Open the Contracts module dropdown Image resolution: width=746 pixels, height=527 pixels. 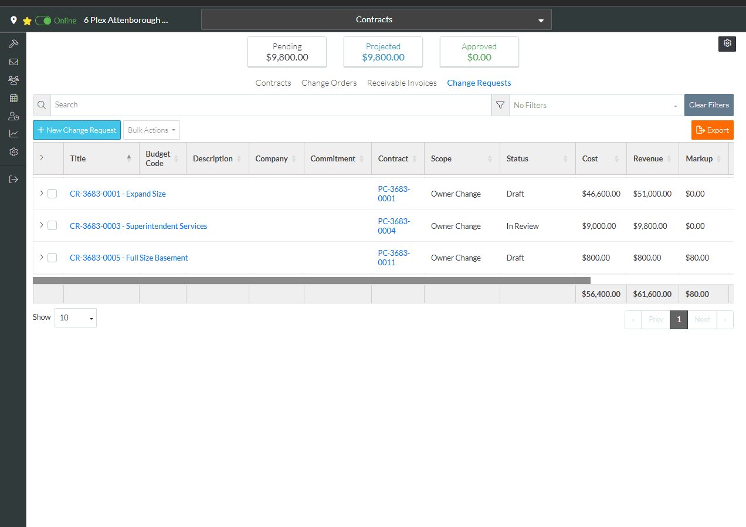pyautogui.click(x=376, y=19)
